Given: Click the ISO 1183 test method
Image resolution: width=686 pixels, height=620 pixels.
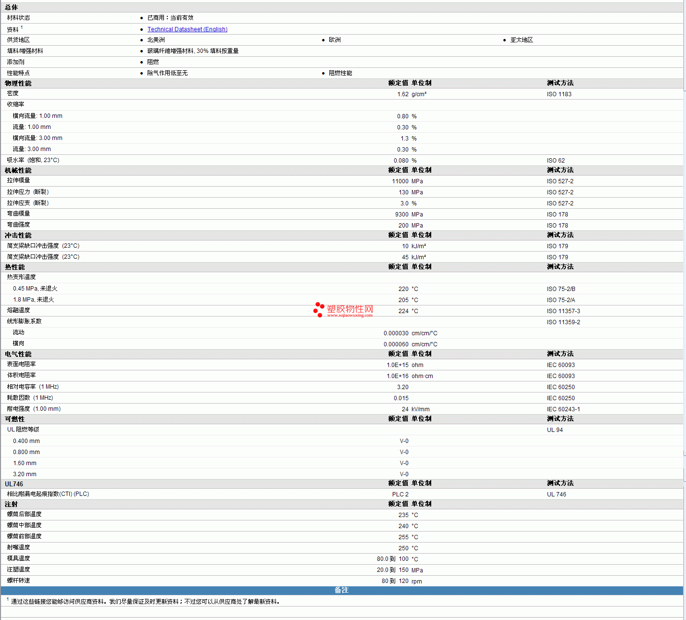Looking at the screenshot, I should click(559, 94).
